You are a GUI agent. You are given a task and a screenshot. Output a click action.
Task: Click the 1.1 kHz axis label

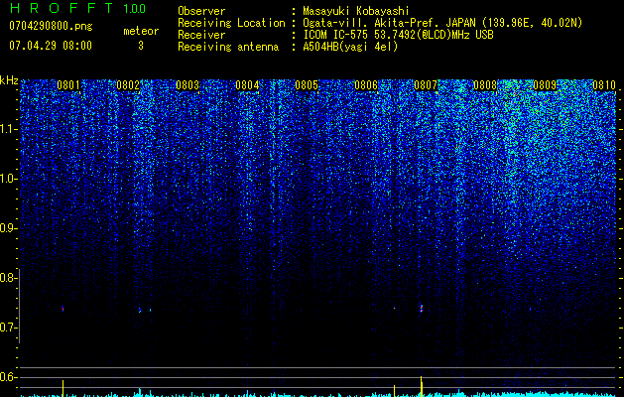pyautogui.click(x=8, y=129)
